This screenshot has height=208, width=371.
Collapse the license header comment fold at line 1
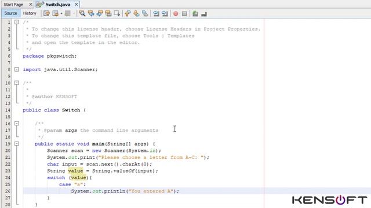(17, 22)
